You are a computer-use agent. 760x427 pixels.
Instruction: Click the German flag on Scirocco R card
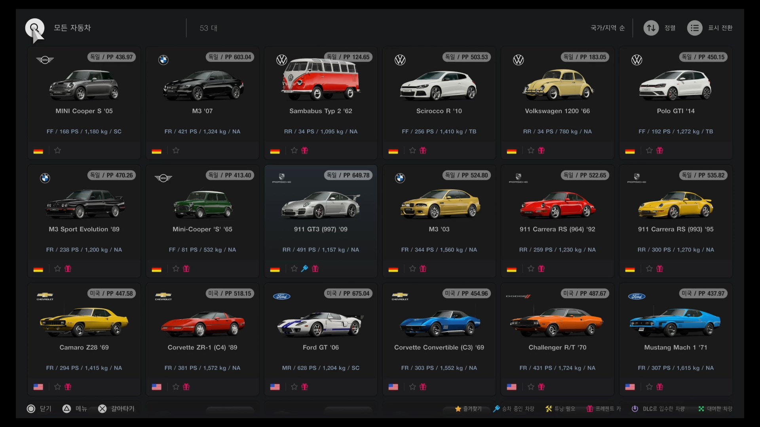pos(393,151)
